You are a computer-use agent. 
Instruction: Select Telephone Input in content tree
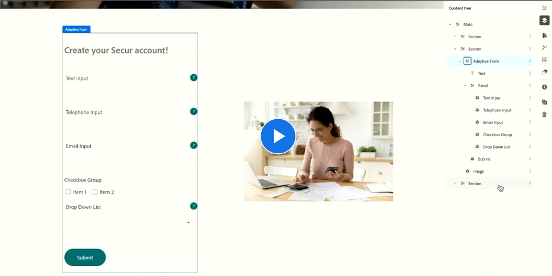[x=497, y=110]
